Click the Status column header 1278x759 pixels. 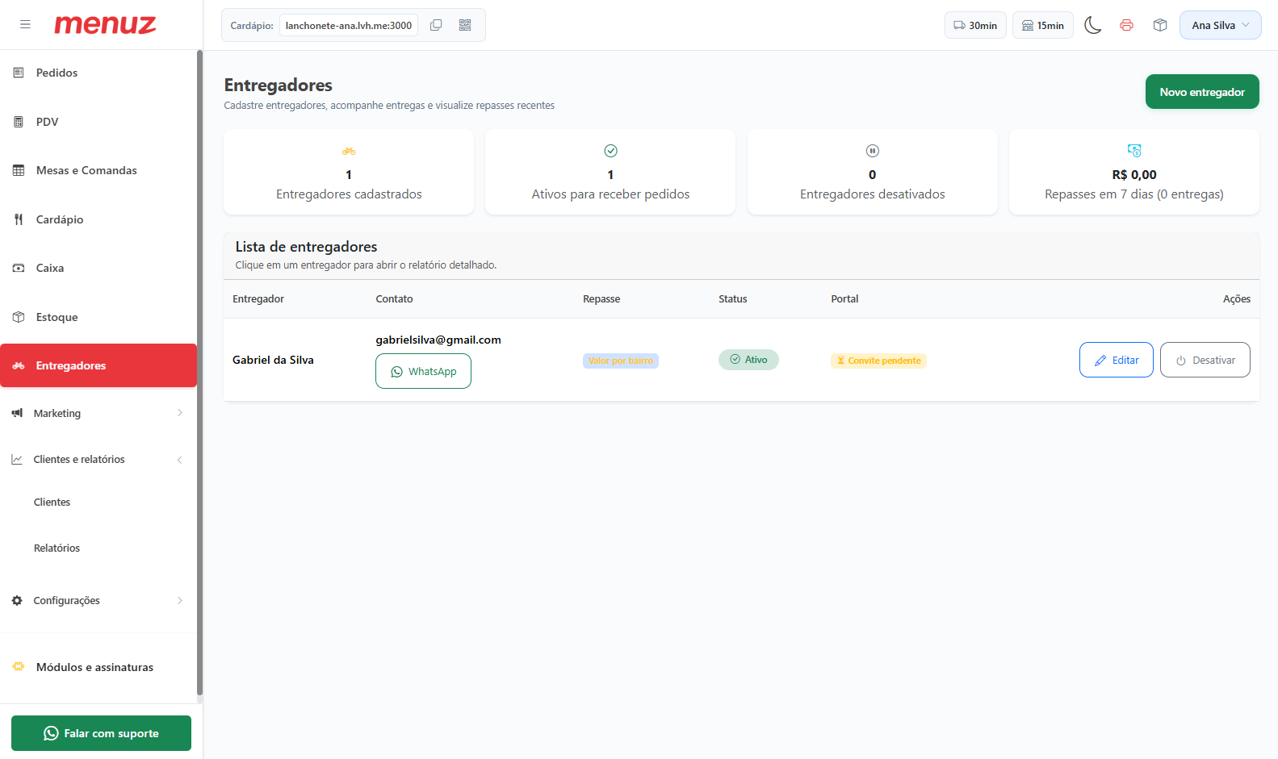(733, 298)
